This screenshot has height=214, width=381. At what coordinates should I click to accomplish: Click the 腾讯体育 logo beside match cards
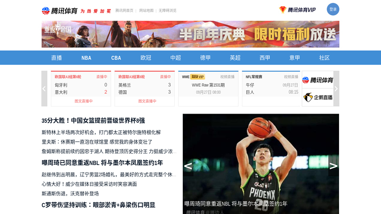[318, 80]
